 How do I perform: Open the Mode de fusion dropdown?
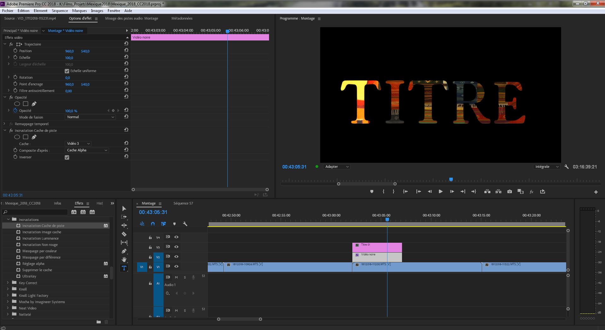tap(90, 117)
